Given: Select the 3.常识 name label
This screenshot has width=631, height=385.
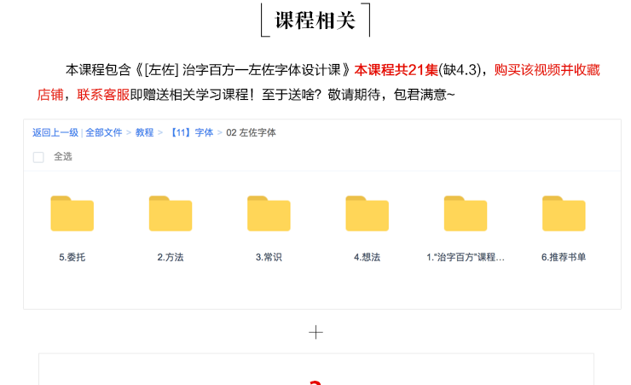Looking at the screenshot, I should (269, 257).
